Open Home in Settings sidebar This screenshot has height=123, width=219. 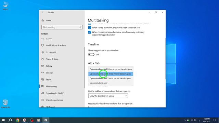(x=48, y=20)
